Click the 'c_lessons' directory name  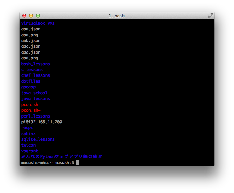(32, 70)
